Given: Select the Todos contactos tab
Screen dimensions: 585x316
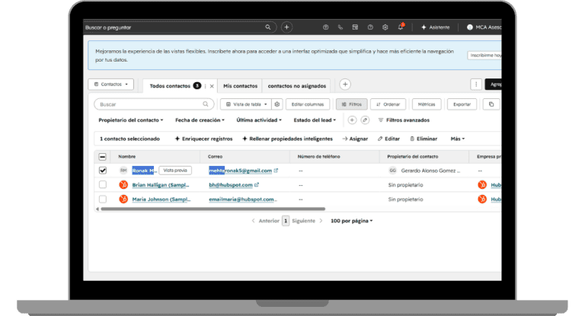Looking at the screenshot, I should point(170,86).
